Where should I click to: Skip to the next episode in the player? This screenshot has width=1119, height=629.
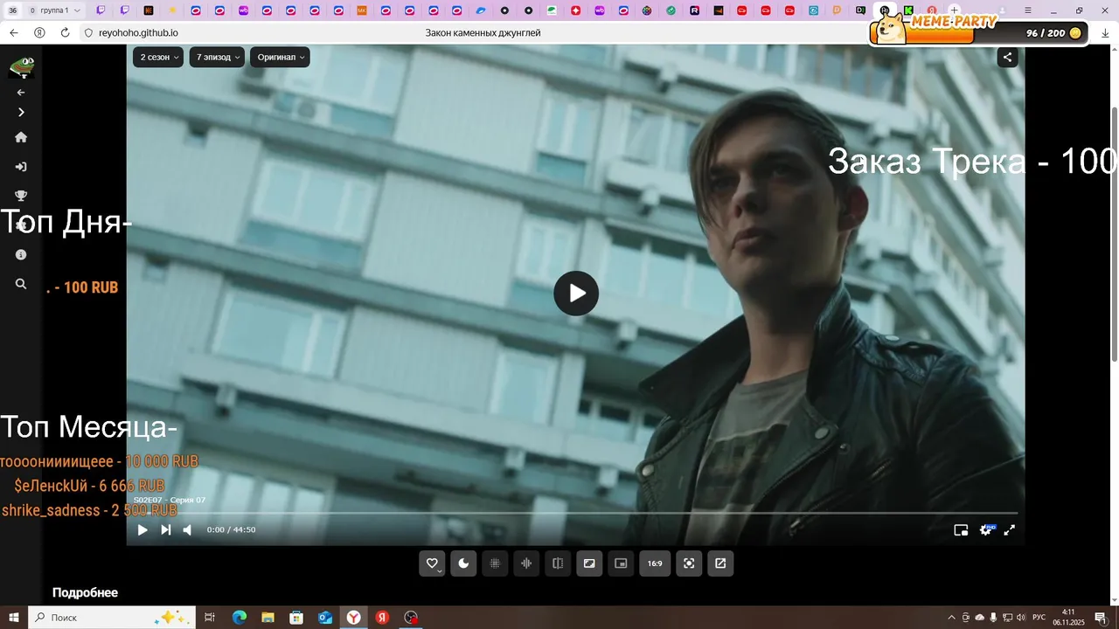click(x=165, y=529)
